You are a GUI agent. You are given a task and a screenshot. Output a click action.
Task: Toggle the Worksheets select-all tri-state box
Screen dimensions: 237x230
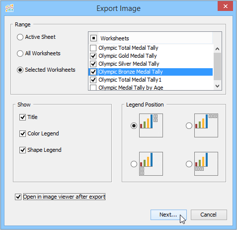click(93, 38)
